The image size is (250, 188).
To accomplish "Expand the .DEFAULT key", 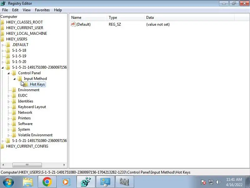I will pyautogui.click(x=2, y=45).
